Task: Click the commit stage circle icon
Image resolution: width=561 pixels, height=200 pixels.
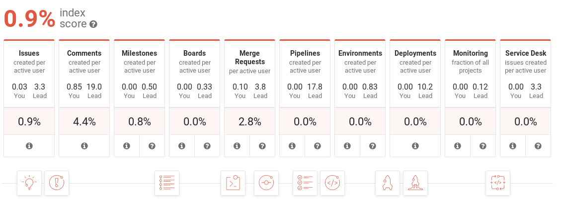Action: pos(266,183)
